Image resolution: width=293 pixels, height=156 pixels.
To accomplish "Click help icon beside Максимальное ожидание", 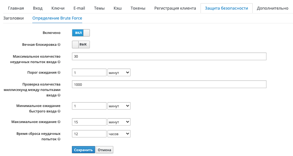I will point(59,122).
